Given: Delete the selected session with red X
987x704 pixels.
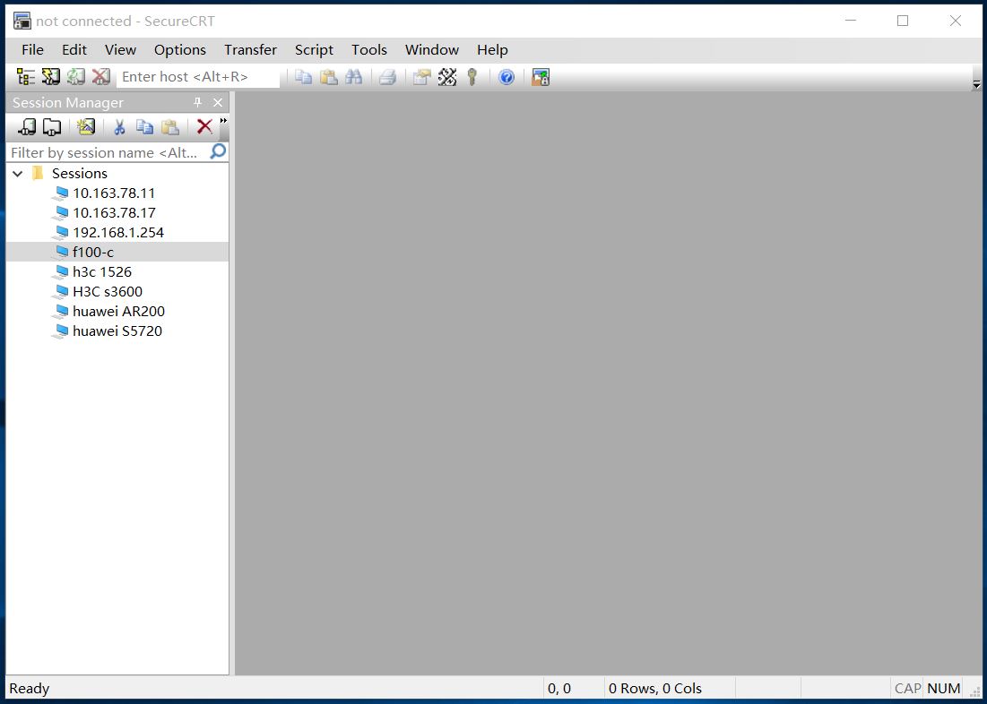Looking at the screenshot, I should pos(204,127).
